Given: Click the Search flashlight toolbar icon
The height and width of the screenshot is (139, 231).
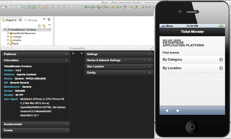Looking at the screenshot, I should point(129,7).
